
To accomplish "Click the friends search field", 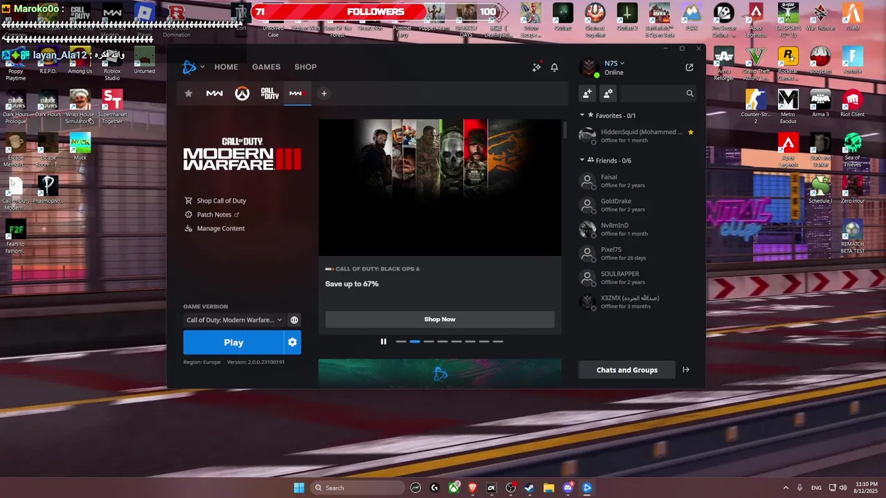I will (x=658, y=93).
